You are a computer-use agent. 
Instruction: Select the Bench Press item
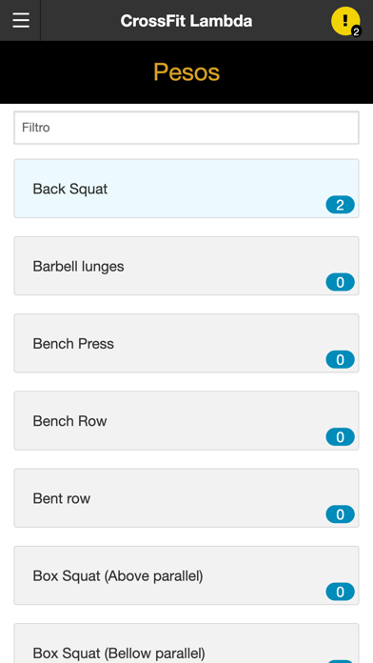point(186,343)
